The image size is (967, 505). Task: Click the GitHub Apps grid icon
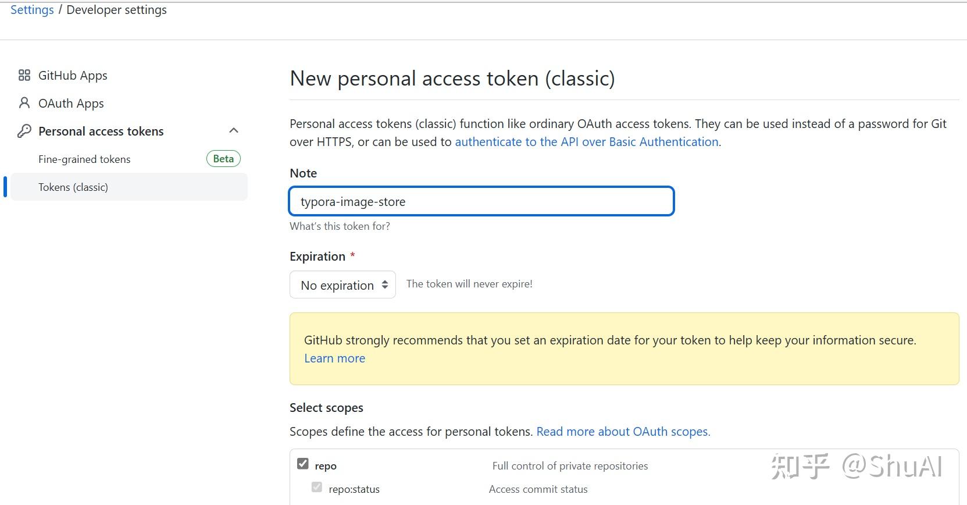pyautogui.click(x=24, y=75)
